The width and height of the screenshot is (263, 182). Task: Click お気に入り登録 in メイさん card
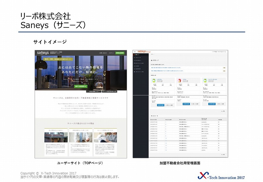pyautogui.click(x=195, y=104)
